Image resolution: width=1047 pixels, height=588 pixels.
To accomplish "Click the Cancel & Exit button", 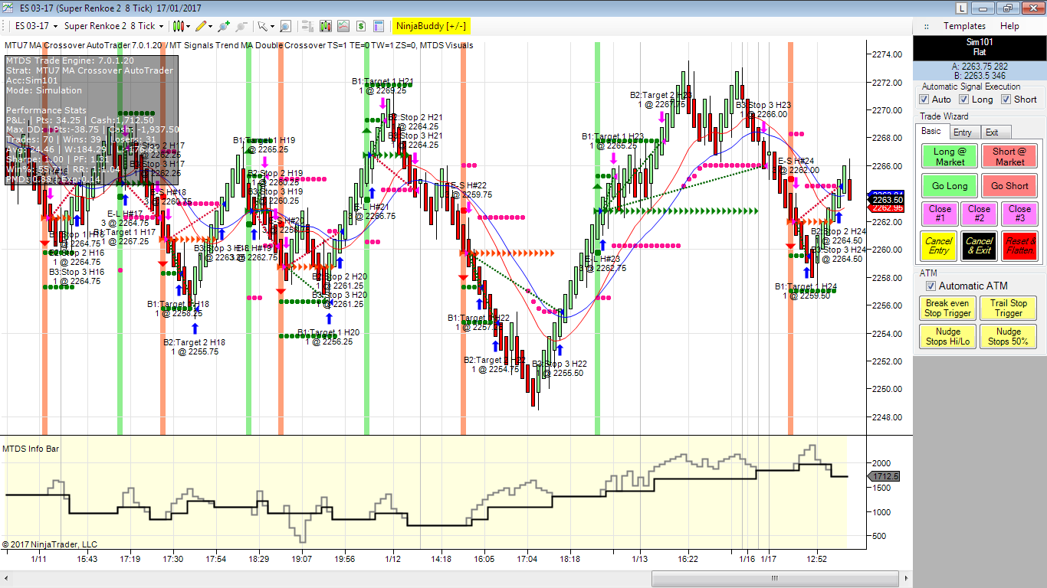I will pyautogui.click(x=979, y=246).
